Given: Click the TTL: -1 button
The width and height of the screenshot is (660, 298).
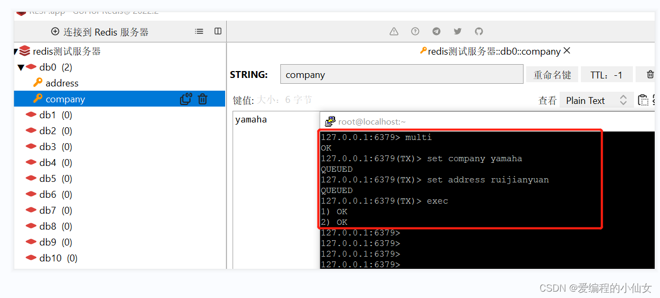Looking at the screenshot, I should point(607,75).
